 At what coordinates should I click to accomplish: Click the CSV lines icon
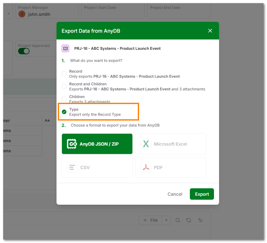coord(72,167)
